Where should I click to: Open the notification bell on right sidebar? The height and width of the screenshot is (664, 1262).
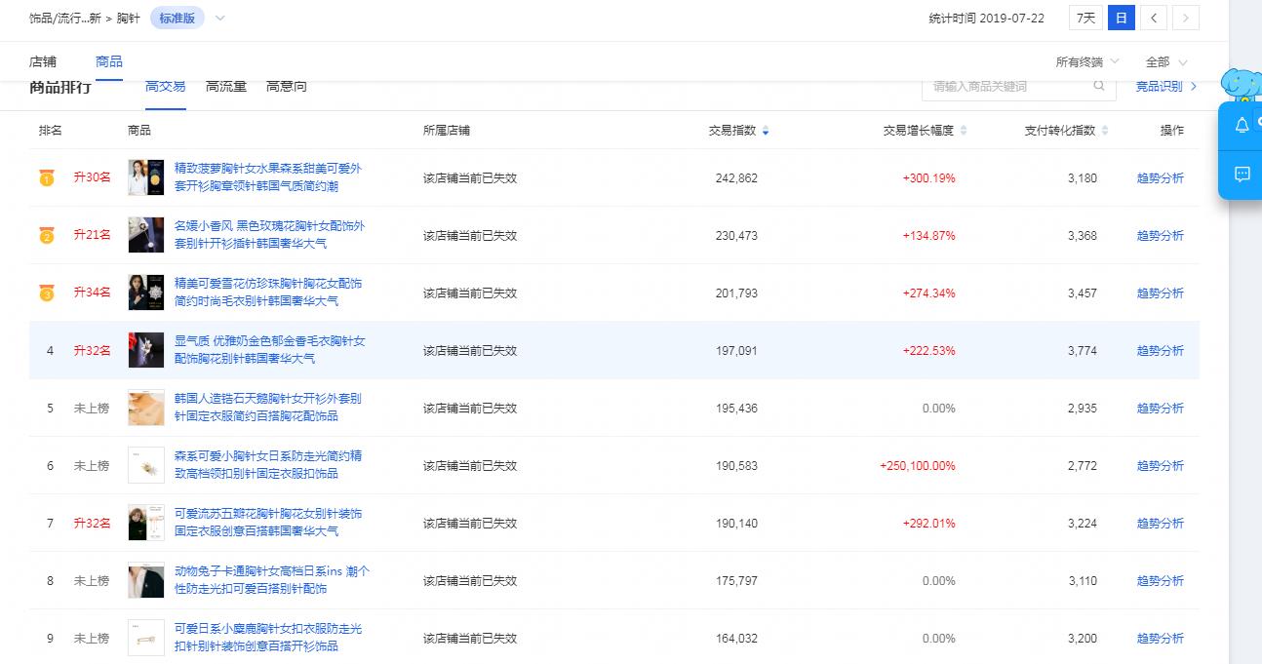1242,126
